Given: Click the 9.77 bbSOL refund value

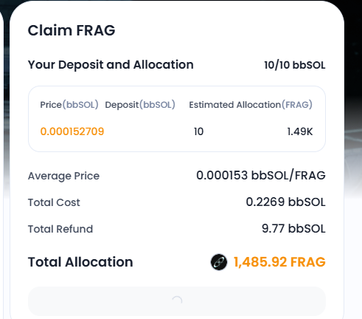Looking at the screenshot, I should point(293,229).
